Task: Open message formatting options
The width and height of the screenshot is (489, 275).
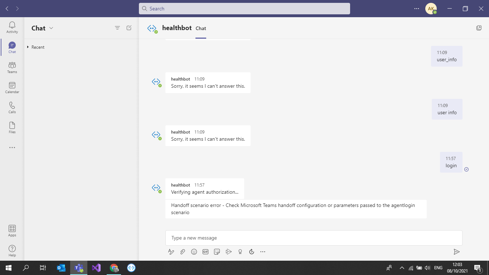Action: click(x=171, y=252)
